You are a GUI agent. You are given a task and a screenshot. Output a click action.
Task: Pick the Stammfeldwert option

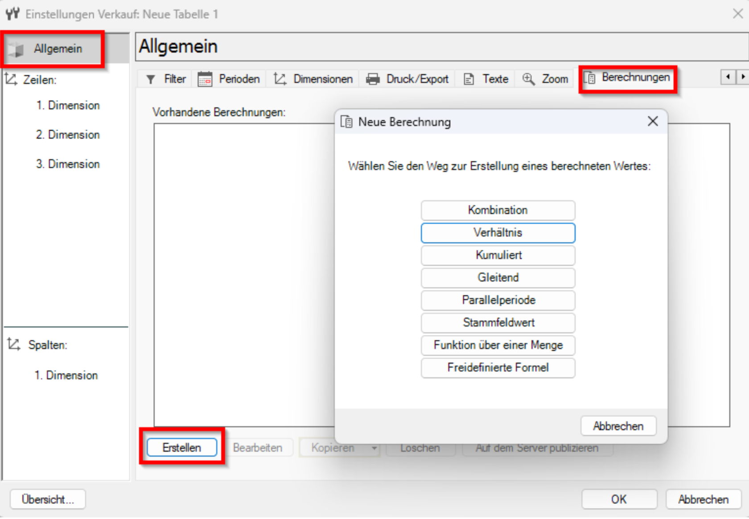pos(498,323)
